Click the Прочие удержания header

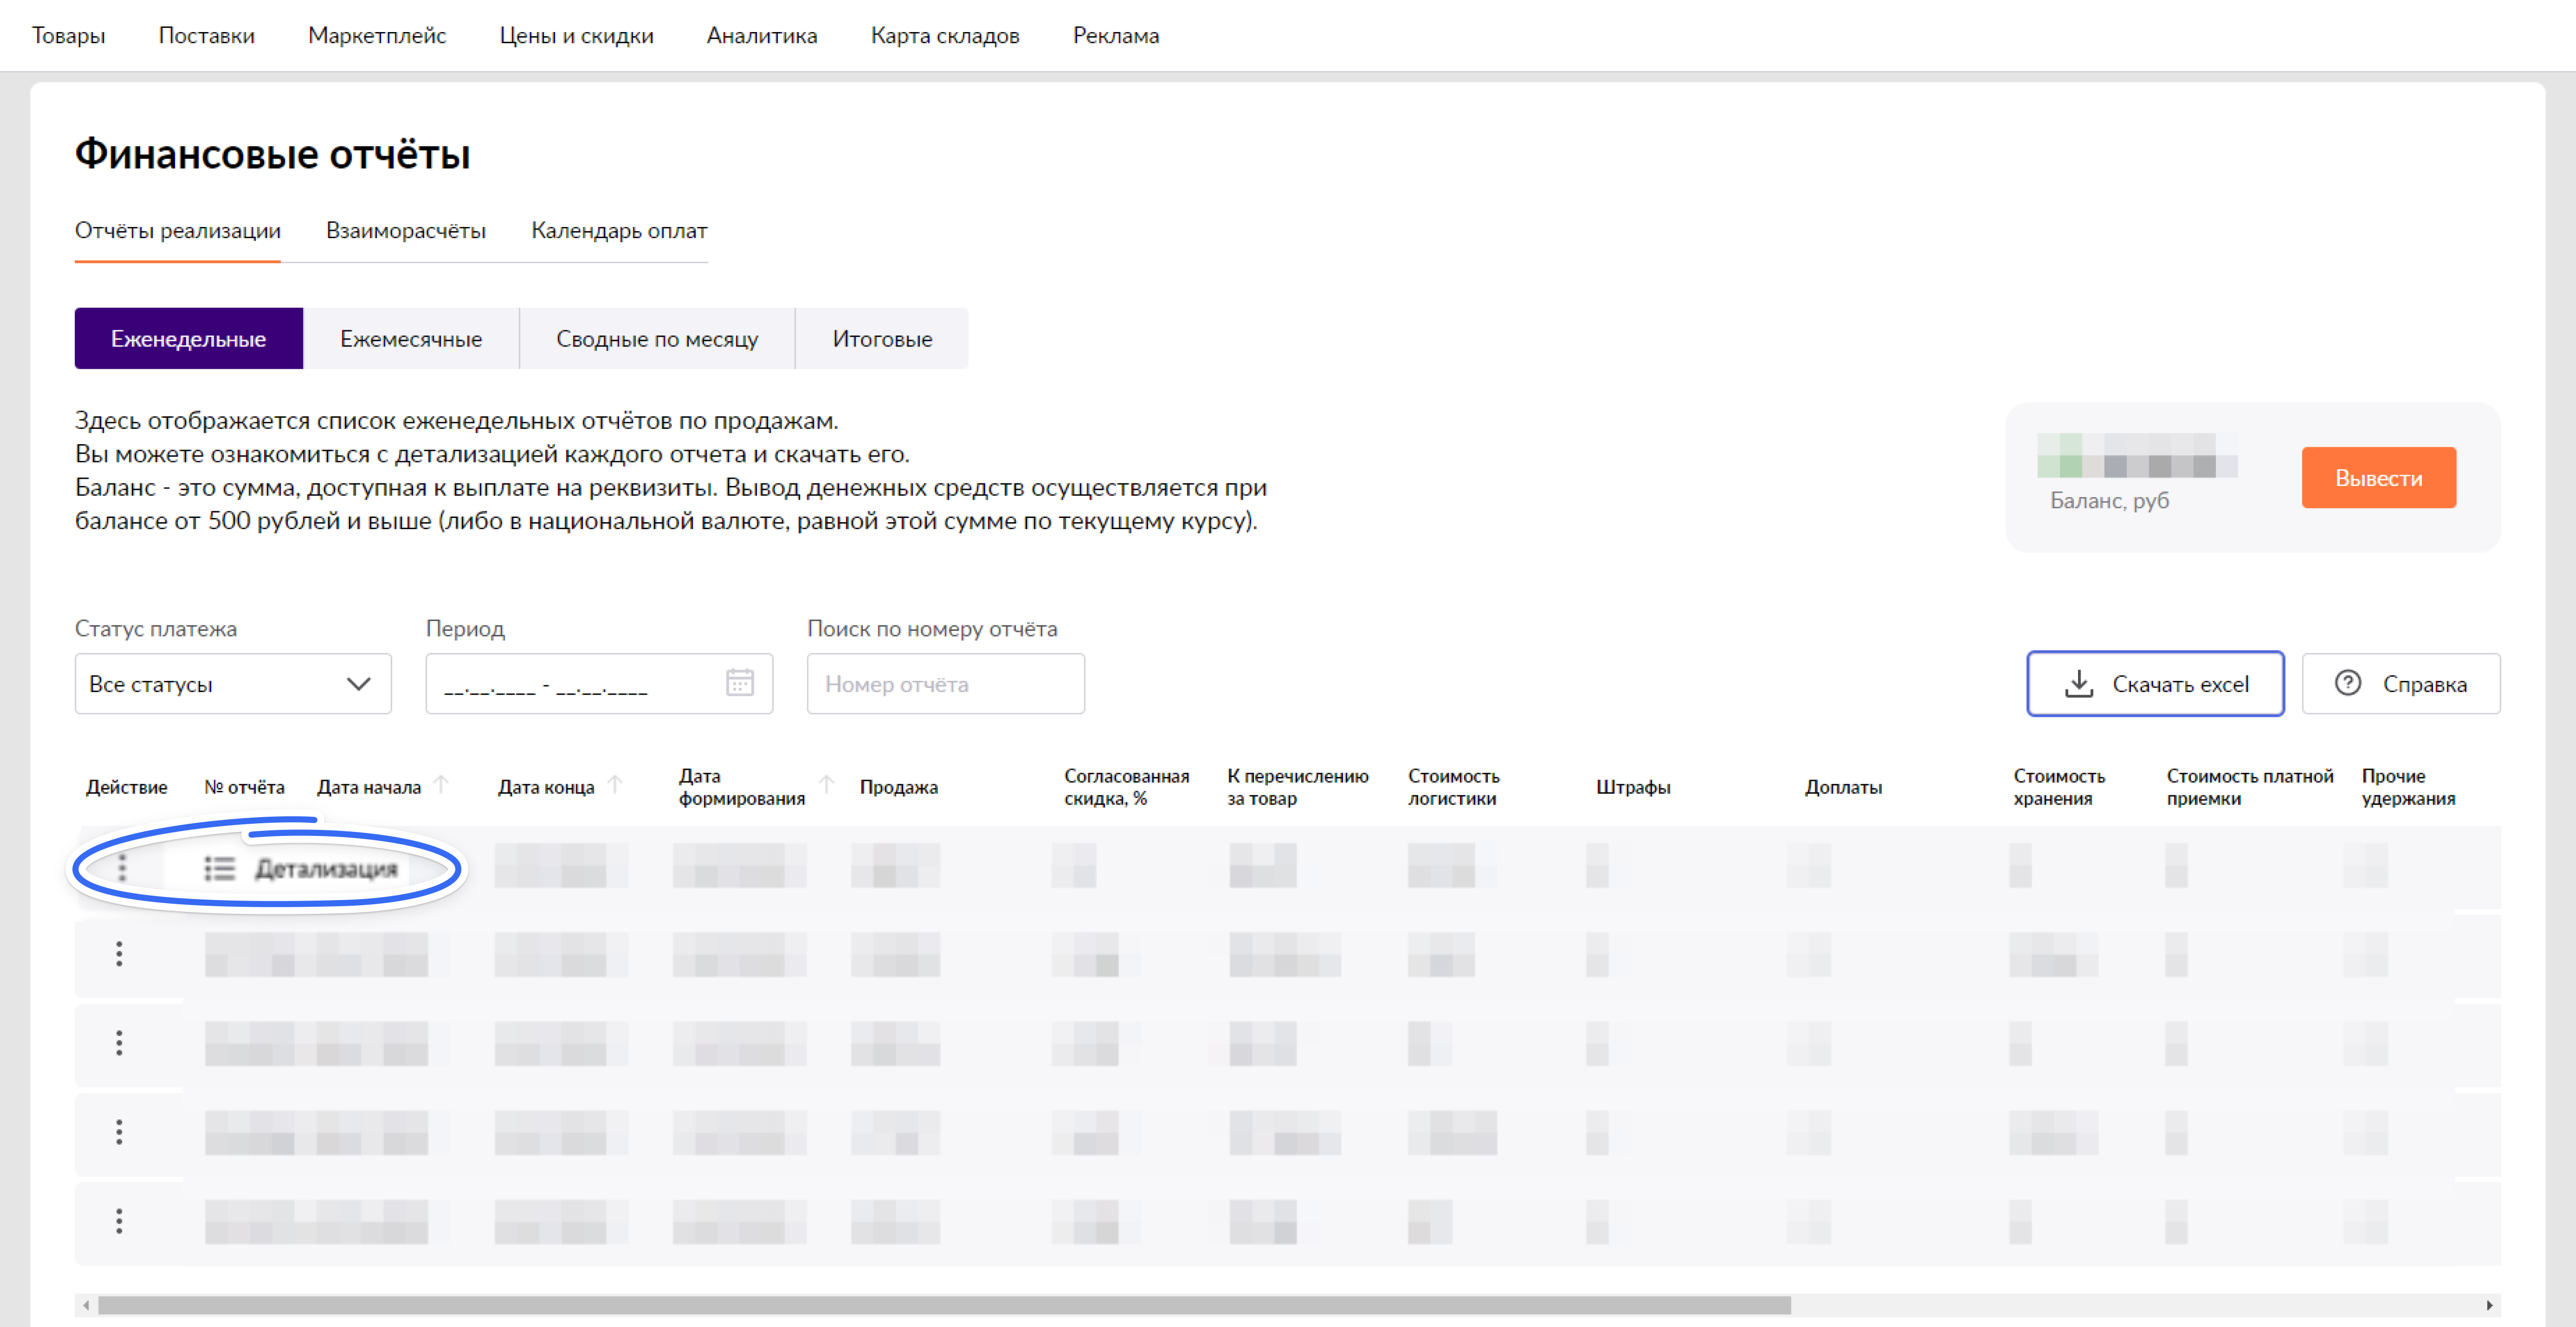[2408, 787]
